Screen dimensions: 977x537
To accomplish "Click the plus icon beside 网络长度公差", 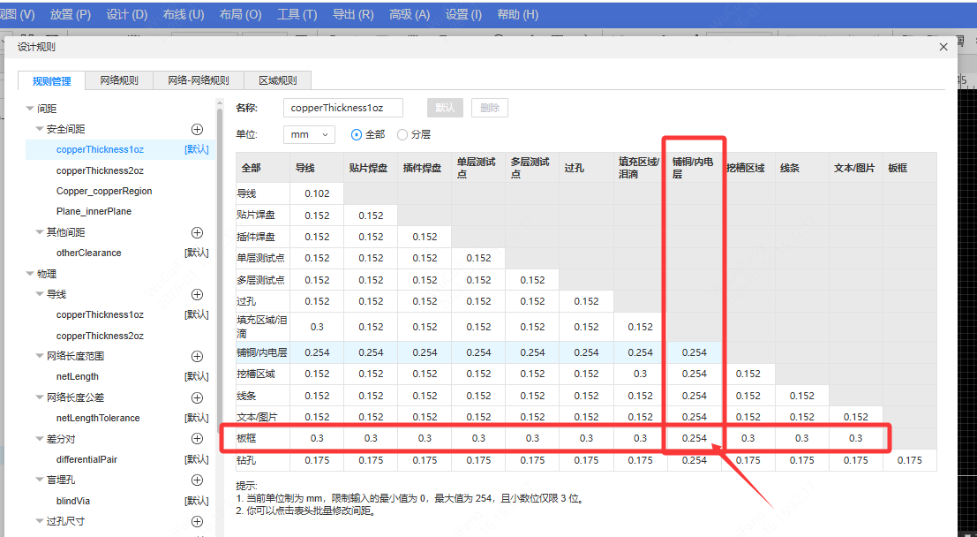I will coord(198,397).
